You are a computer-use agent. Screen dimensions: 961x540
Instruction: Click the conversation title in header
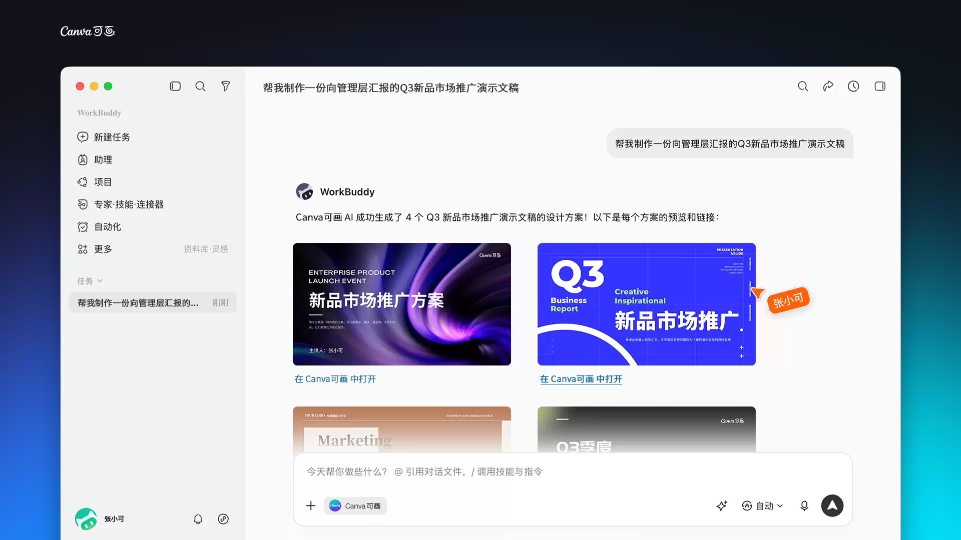coord(391,88)
